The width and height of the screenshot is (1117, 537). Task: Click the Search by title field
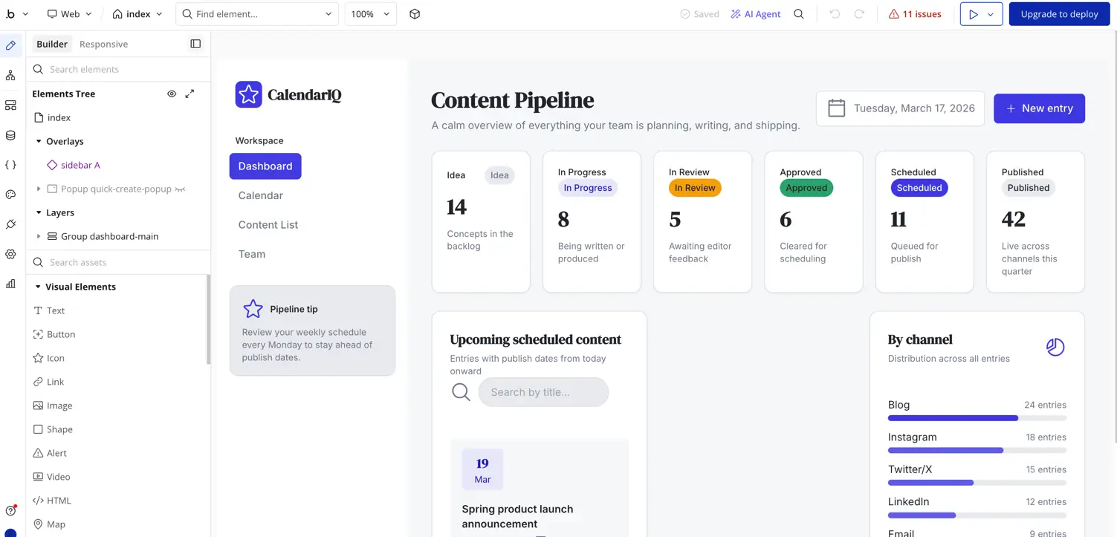tap(543, 392)
